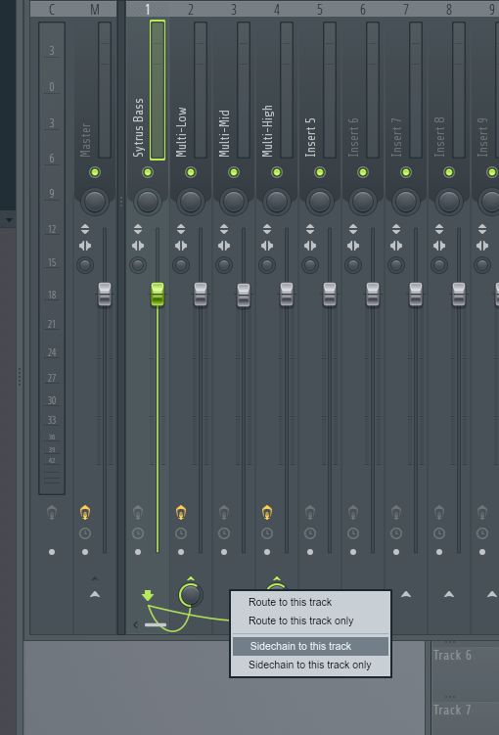Disarm recording on the Multi-High track
This screenshot has height=735, width=499.
tap(267, 513)
